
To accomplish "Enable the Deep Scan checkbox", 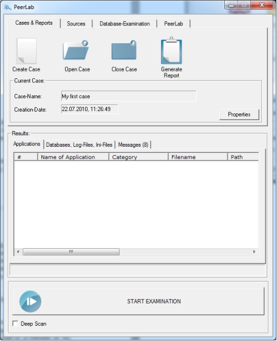I will click(x=15, y=323).
